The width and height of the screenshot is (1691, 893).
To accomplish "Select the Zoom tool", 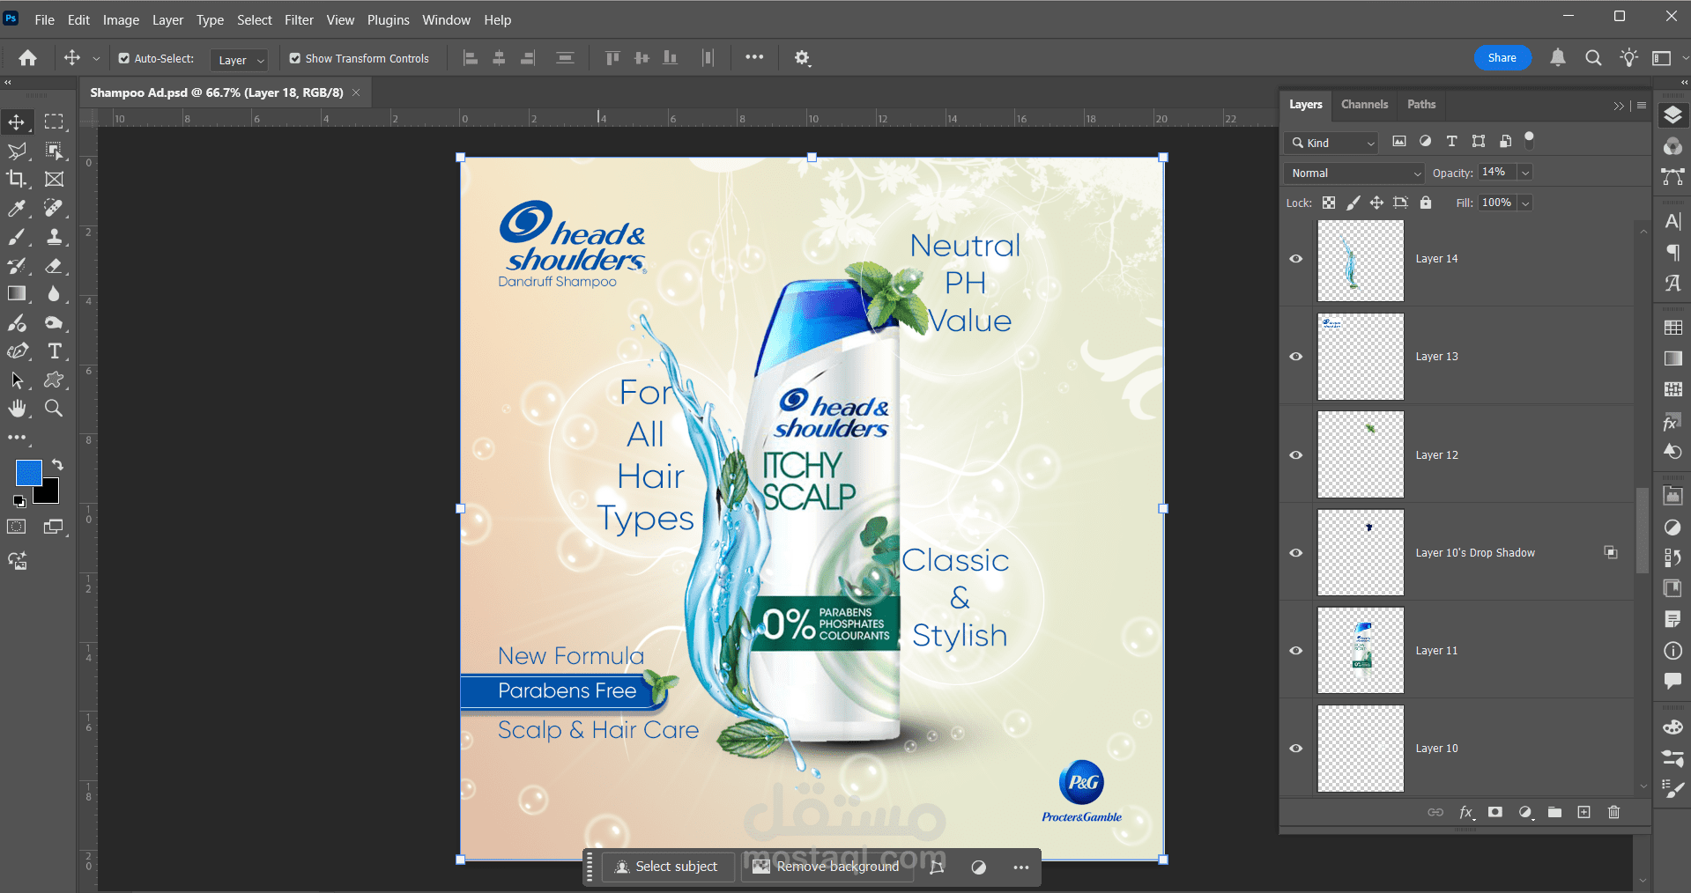I will click(x=55, y=408).
